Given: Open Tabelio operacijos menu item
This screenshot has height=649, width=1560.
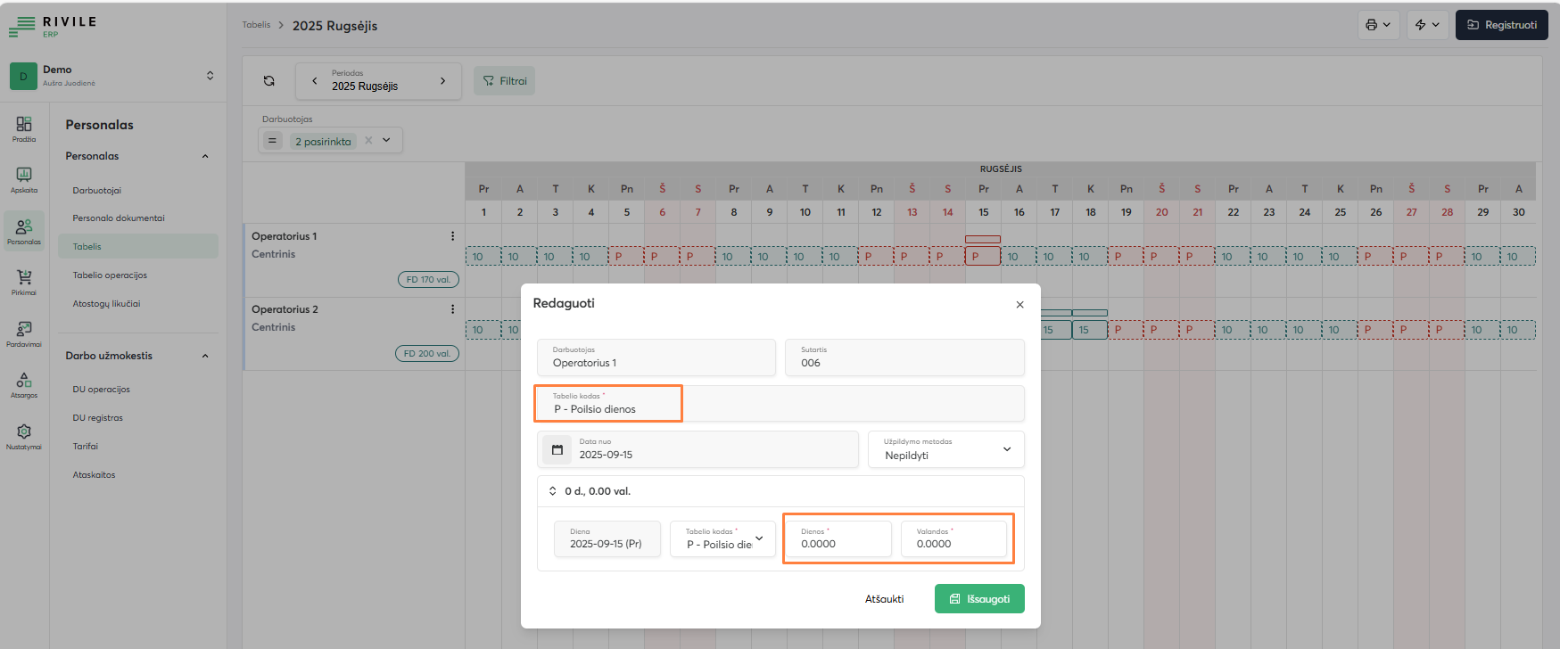Looking at the screenshot, I should 110,275.
